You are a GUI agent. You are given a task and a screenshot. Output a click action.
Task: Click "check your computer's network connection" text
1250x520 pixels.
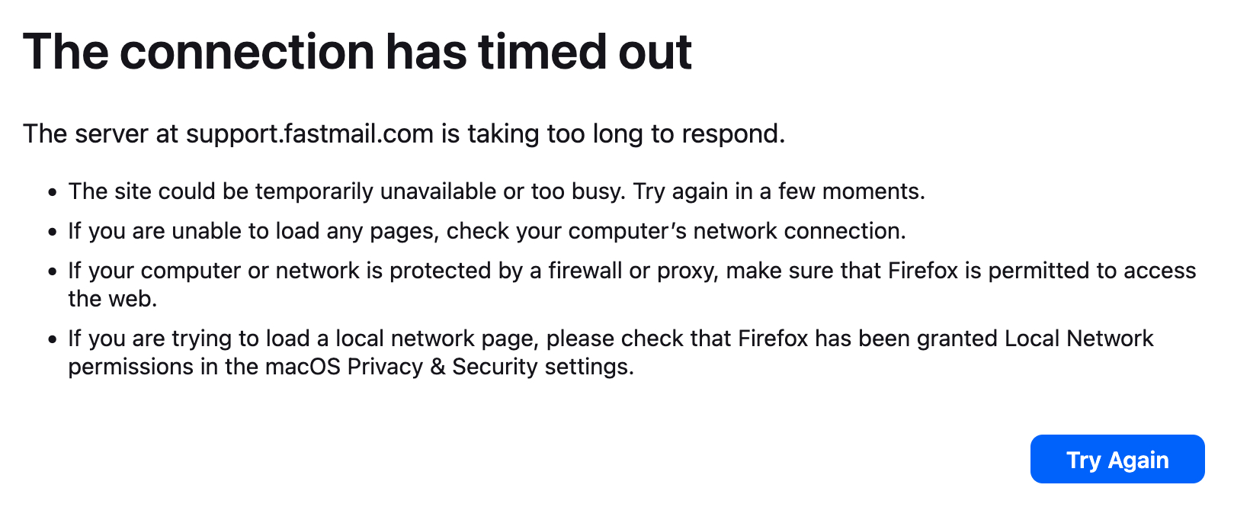coord(675,231)
